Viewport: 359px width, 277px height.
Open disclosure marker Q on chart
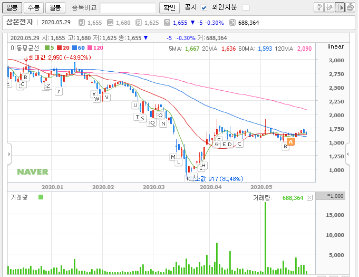(152, 123)
